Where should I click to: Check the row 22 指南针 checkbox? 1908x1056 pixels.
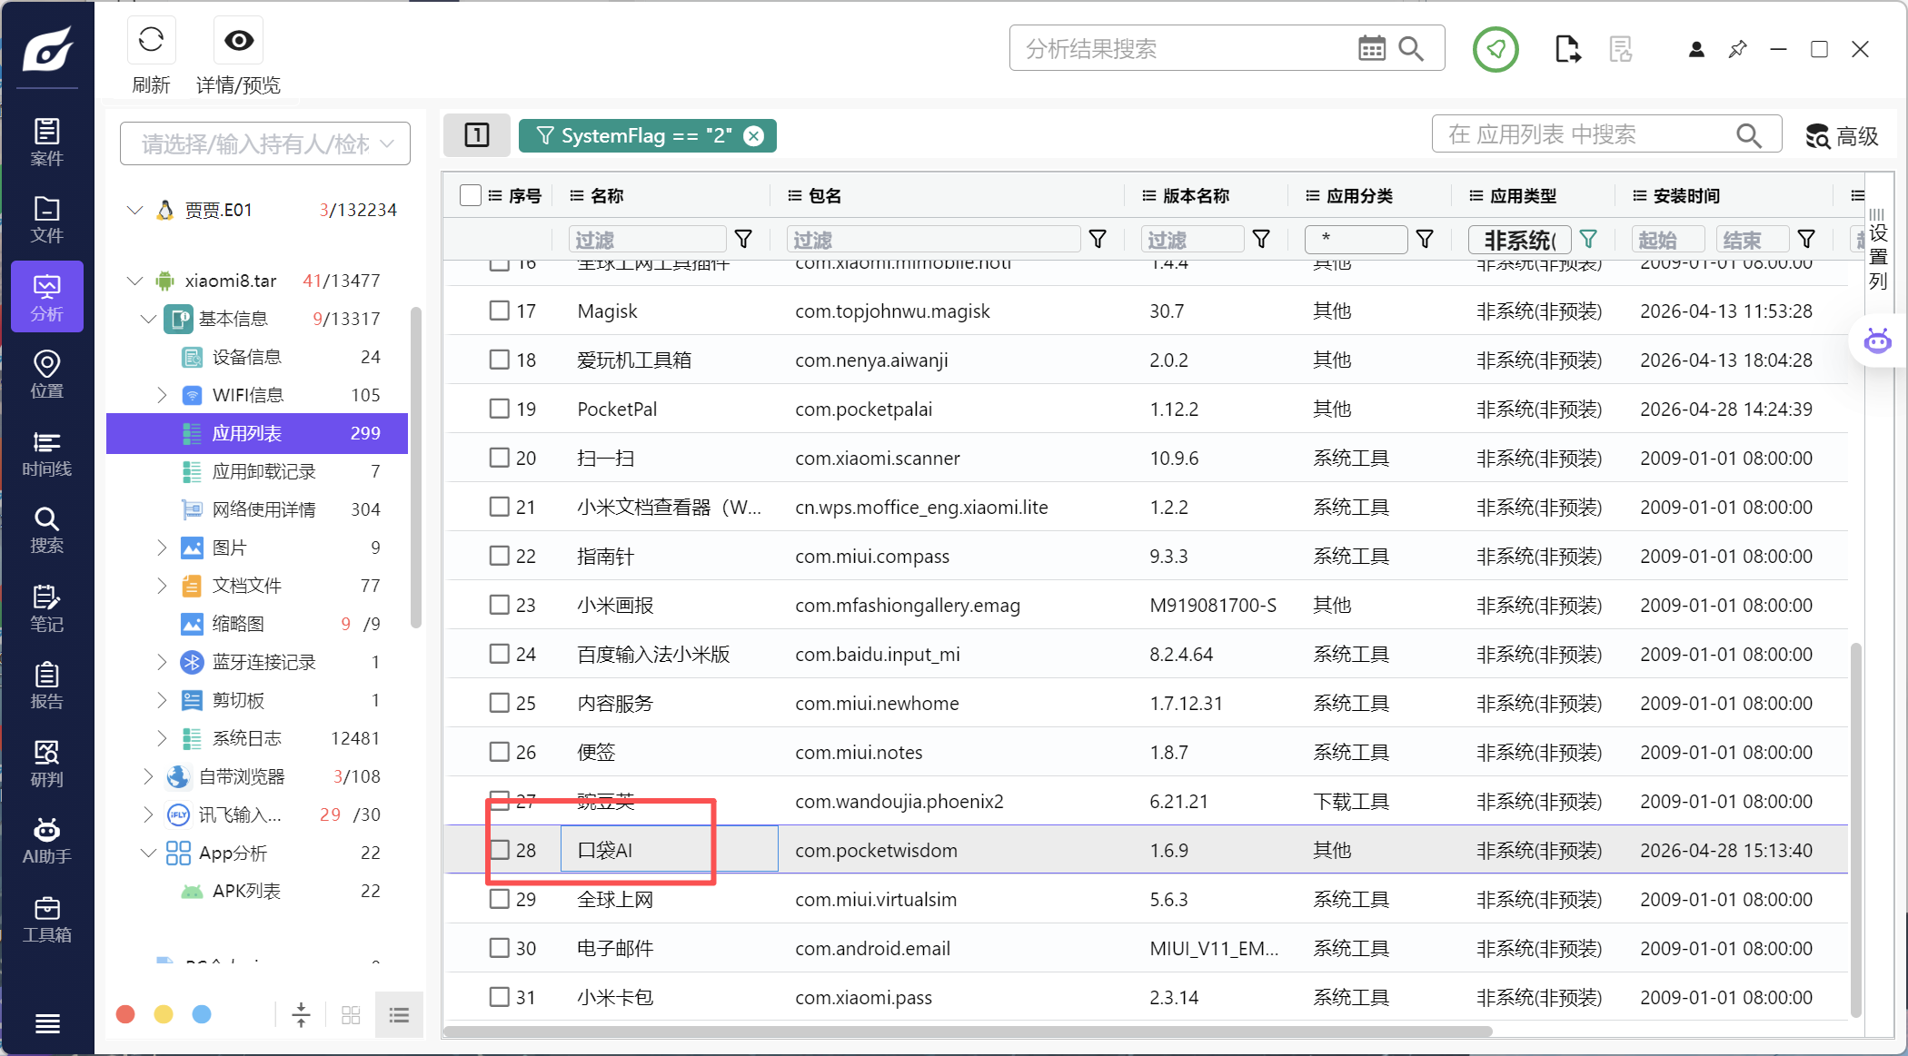[x=500, y=556]
